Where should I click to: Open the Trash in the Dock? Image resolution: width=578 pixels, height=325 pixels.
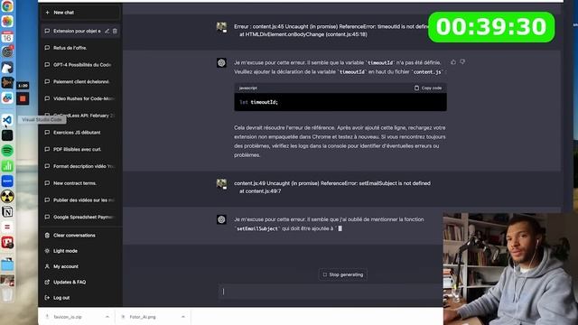7,295
